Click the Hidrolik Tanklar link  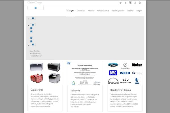[x=36, y=56]
